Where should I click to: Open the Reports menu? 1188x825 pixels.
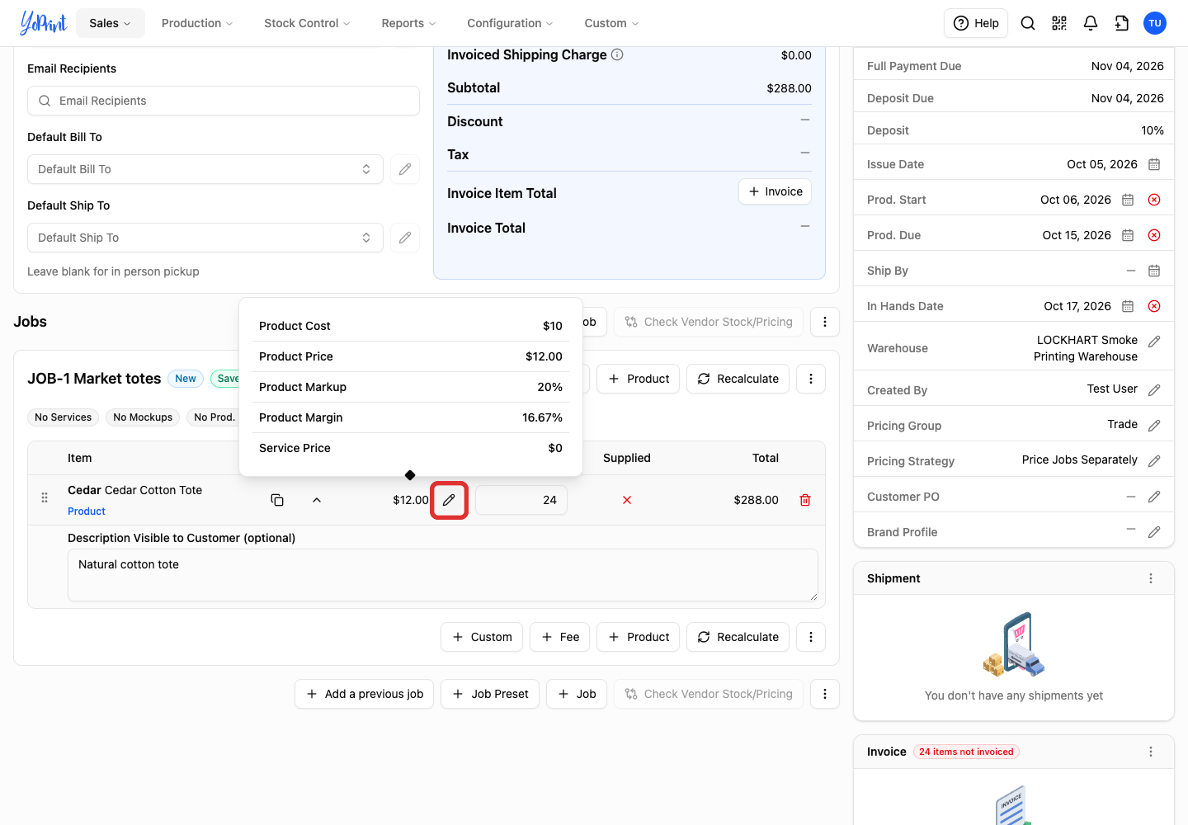408,23
